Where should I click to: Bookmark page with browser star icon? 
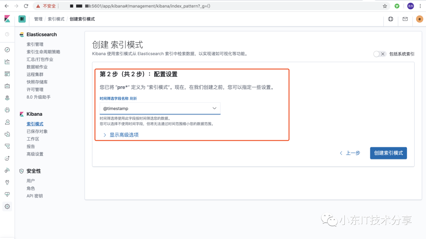click(x=385, y=6)
